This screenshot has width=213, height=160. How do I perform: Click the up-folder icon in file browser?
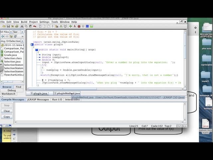pos(11,36)
